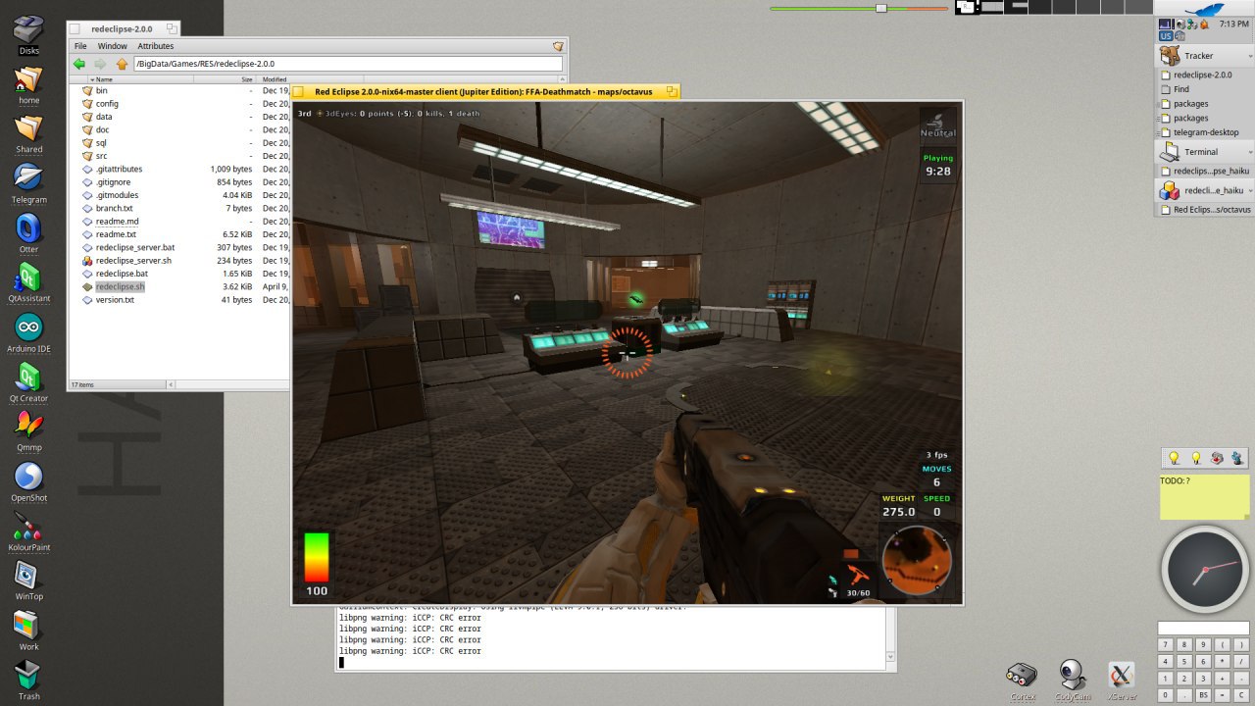The height and width of the screenshot is (706, 1255).
Task: Switch to telegram-desktop window in Deskbar
Action: 1205,132
